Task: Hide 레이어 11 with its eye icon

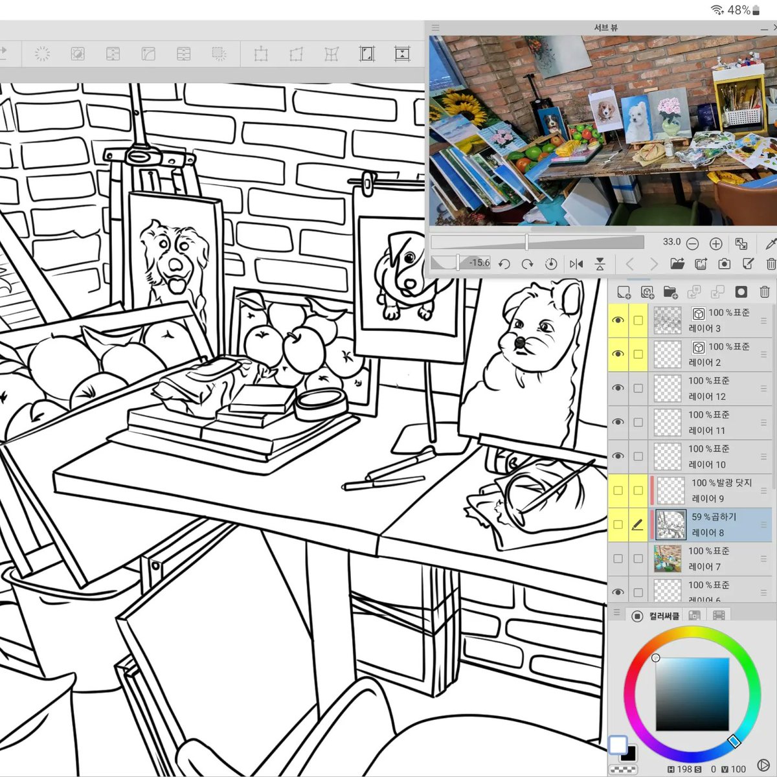Action: pos(618,422)
